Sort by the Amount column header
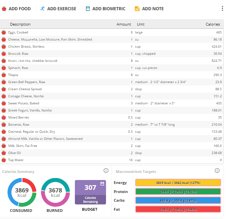This screenshot has height=219, width=227. (x=124, y=24)
